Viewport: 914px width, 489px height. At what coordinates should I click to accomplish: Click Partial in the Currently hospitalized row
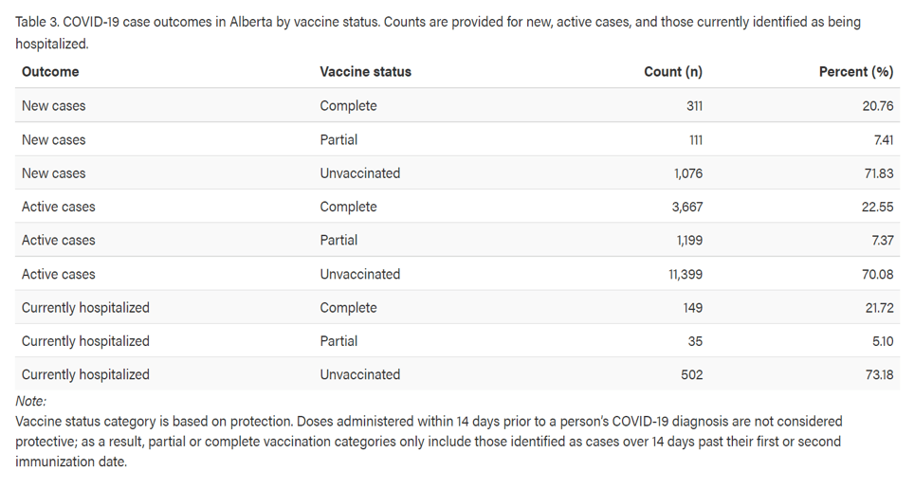338,341
